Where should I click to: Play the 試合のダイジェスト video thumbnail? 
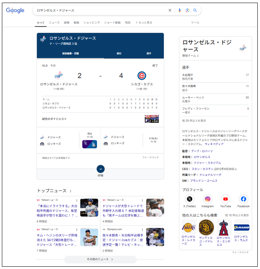coord(152,119)
